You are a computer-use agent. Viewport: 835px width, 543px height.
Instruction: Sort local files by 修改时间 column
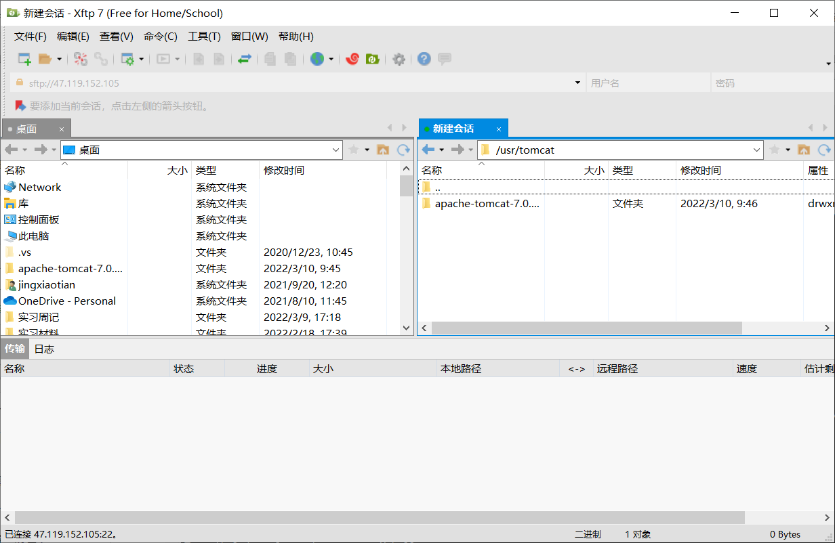point(323,171)
